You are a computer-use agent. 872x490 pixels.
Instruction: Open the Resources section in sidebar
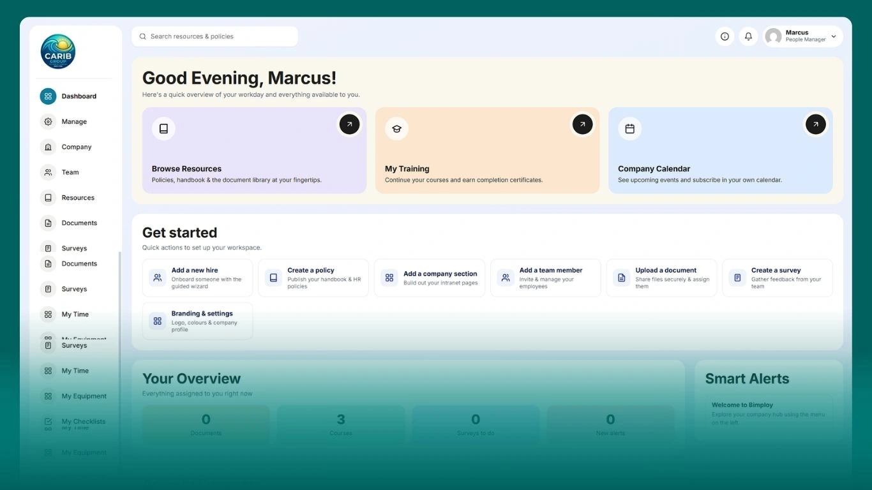pos(78,198)
